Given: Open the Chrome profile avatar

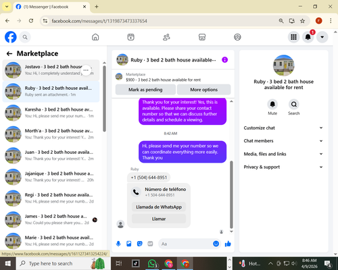Looking at the screenshot, I should pyautogui.click(x=318, y=21).
